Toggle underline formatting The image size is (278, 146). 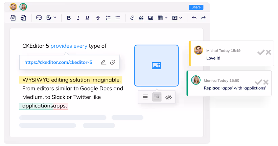pos(88,18)
